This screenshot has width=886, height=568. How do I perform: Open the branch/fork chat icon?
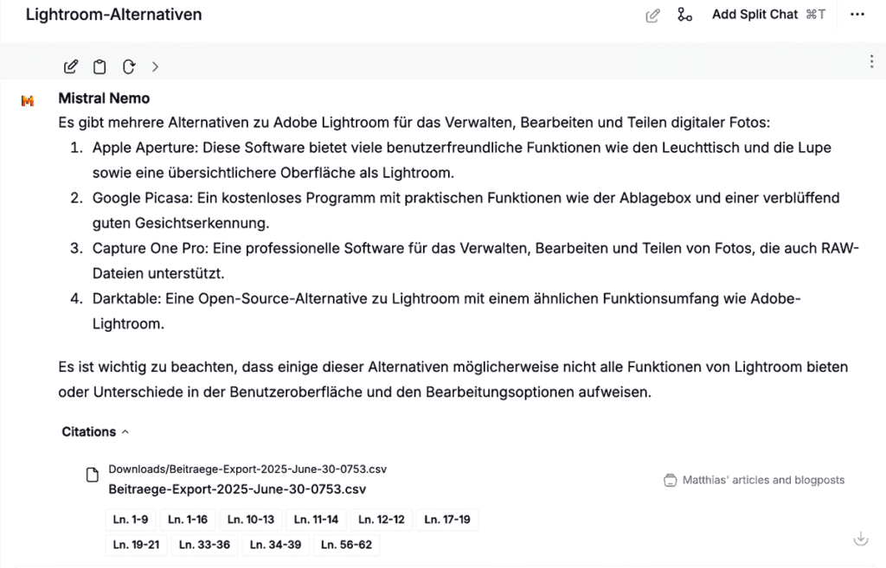pyautogui.click(x=684, y=15)
